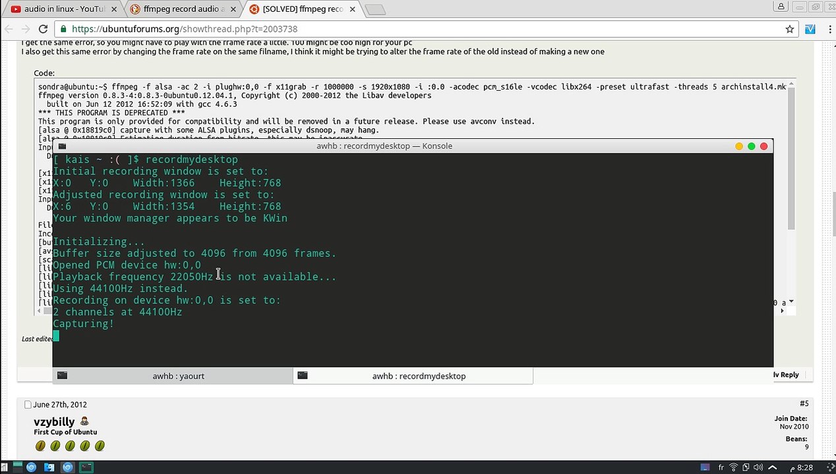
Task: Click the 'Join Date:' label in post #5
Action: 792,419
